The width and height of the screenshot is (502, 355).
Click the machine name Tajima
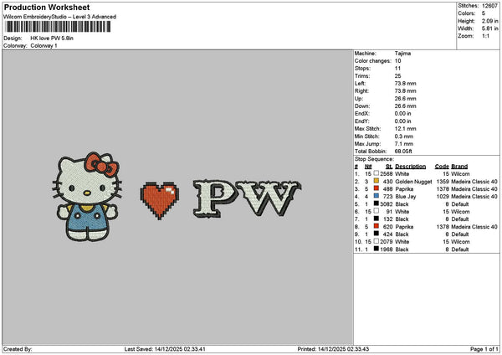[402, 54]
